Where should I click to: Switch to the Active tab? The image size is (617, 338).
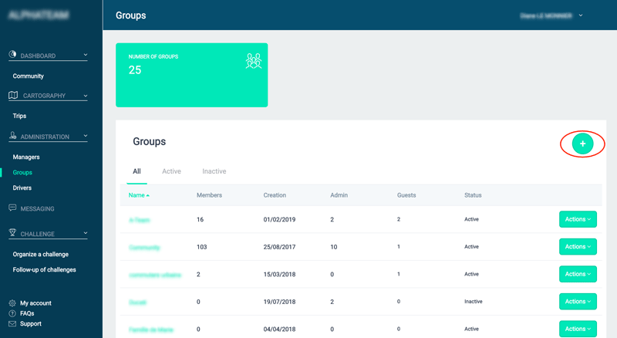(171, 171)
